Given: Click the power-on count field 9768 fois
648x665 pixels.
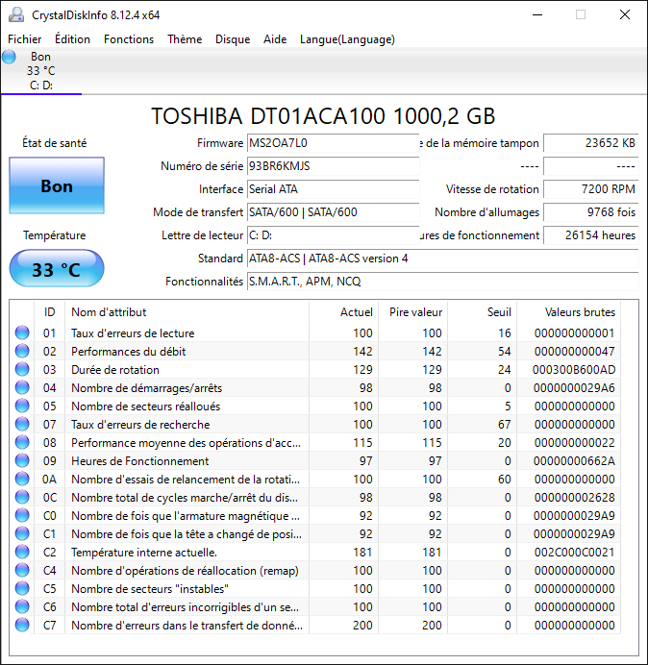Looking at the screenshot, I should pyautogui.click(x=590, y=212).
